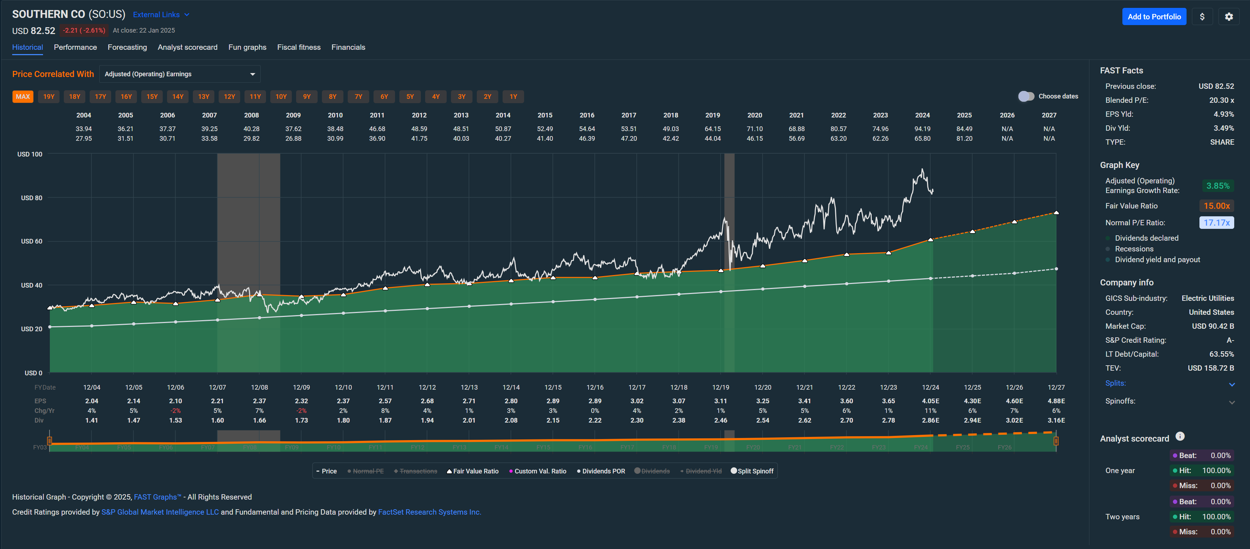The width and height of the screenshot is (1250, 549).
Task: Toggle Normal PE series in the legend
Action: pyautogui.click(x=365, y=471)
